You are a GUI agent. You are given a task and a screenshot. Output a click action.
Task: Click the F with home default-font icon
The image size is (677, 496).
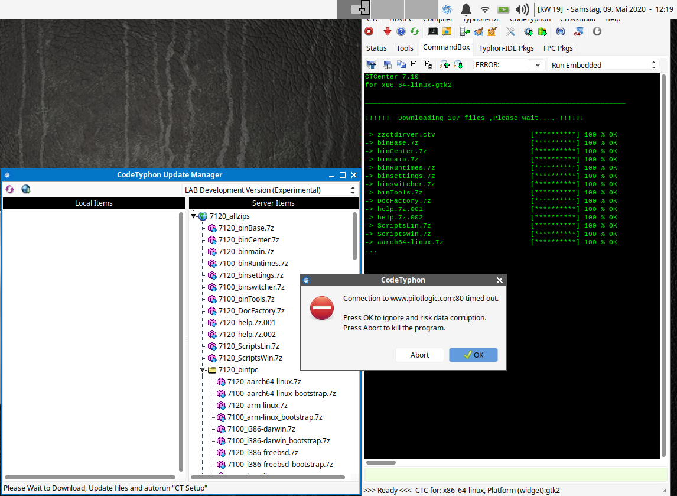point(428,64)
